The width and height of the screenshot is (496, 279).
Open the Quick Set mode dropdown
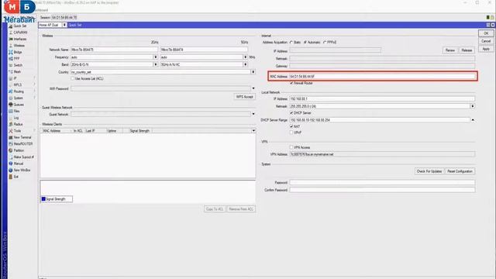click(64, 25)
